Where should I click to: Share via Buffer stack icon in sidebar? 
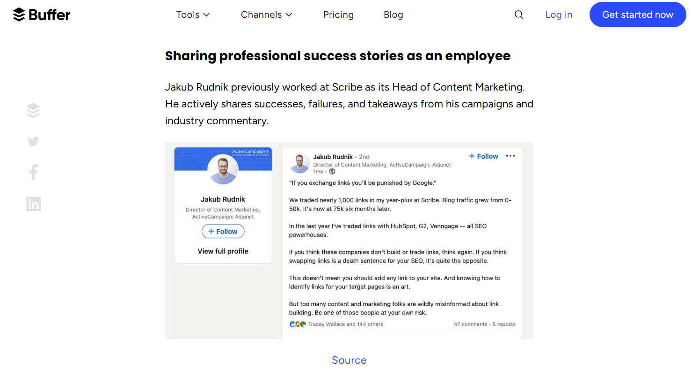tap(33, 111)
